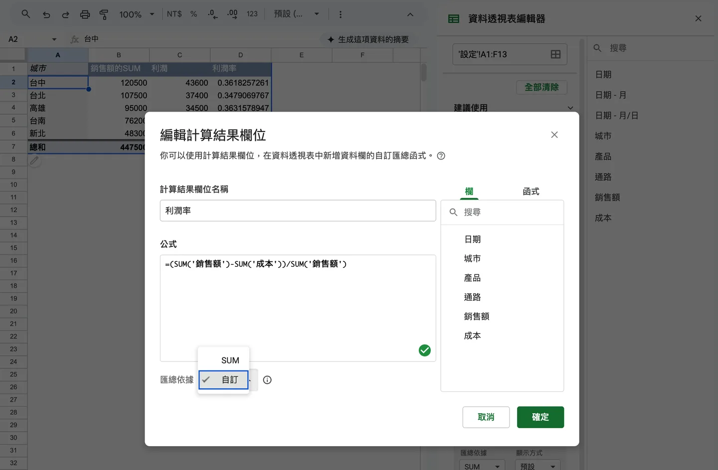The width and height of the screenshot is (718, 470).
Task: Switch to the 欄 tab
Action: point(469,191)
